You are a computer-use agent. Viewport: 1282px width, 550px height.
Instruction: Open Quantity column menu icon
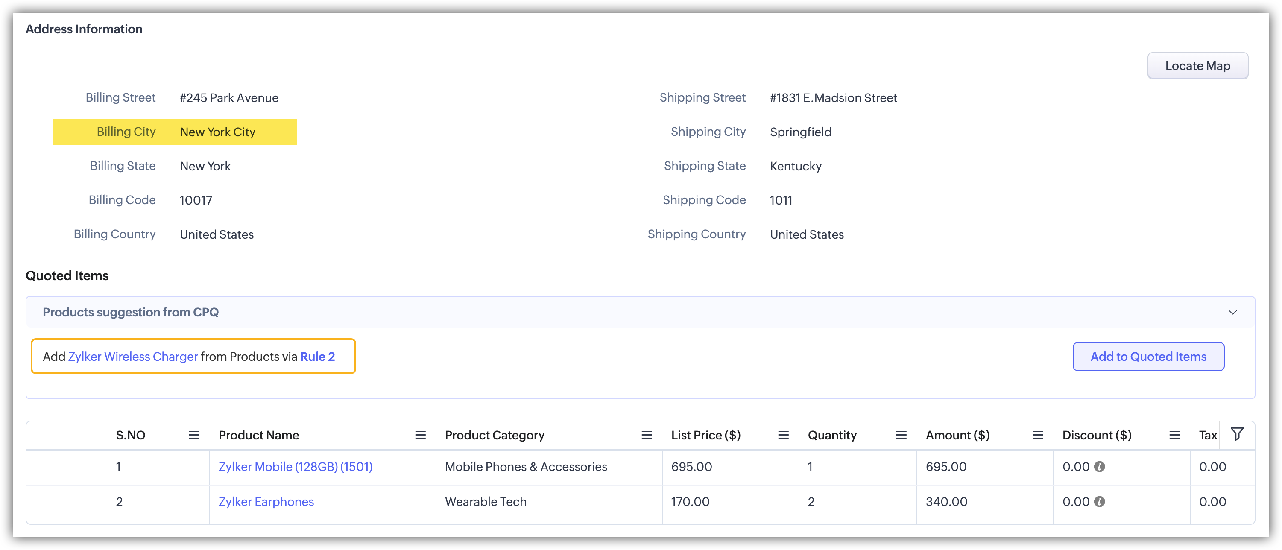pyautogui.click(x=901, y=435)
